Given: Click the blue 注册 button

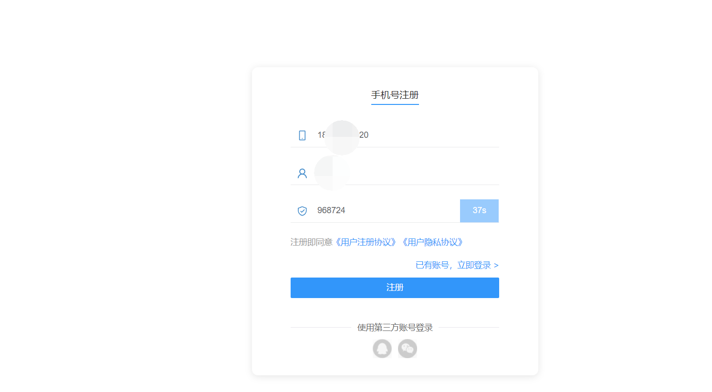Looking at the screenshot, I should click(395, 288).
